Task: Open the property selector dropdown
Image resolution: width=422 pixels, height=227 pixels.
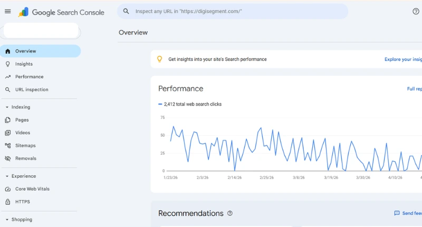Action: 41,31
